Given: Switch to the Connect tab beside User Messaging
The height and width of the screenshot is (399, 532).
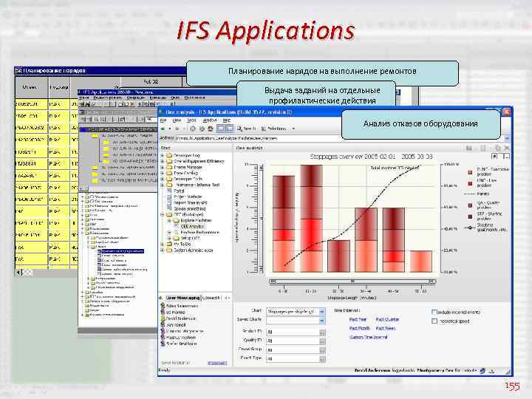Looking at the screenshot, I should click(211, 298).
